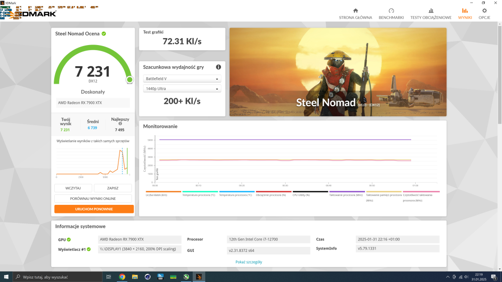
Task: Go to the Benchmarki section
Action: (391, 13)
